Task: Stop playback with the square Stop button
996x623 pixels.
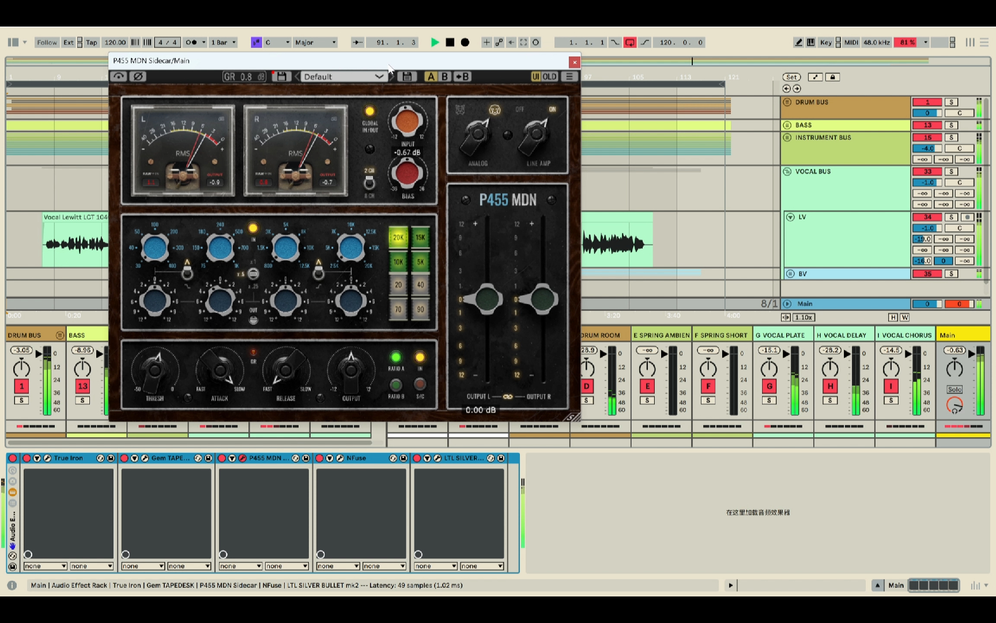Action: (450, 42)
